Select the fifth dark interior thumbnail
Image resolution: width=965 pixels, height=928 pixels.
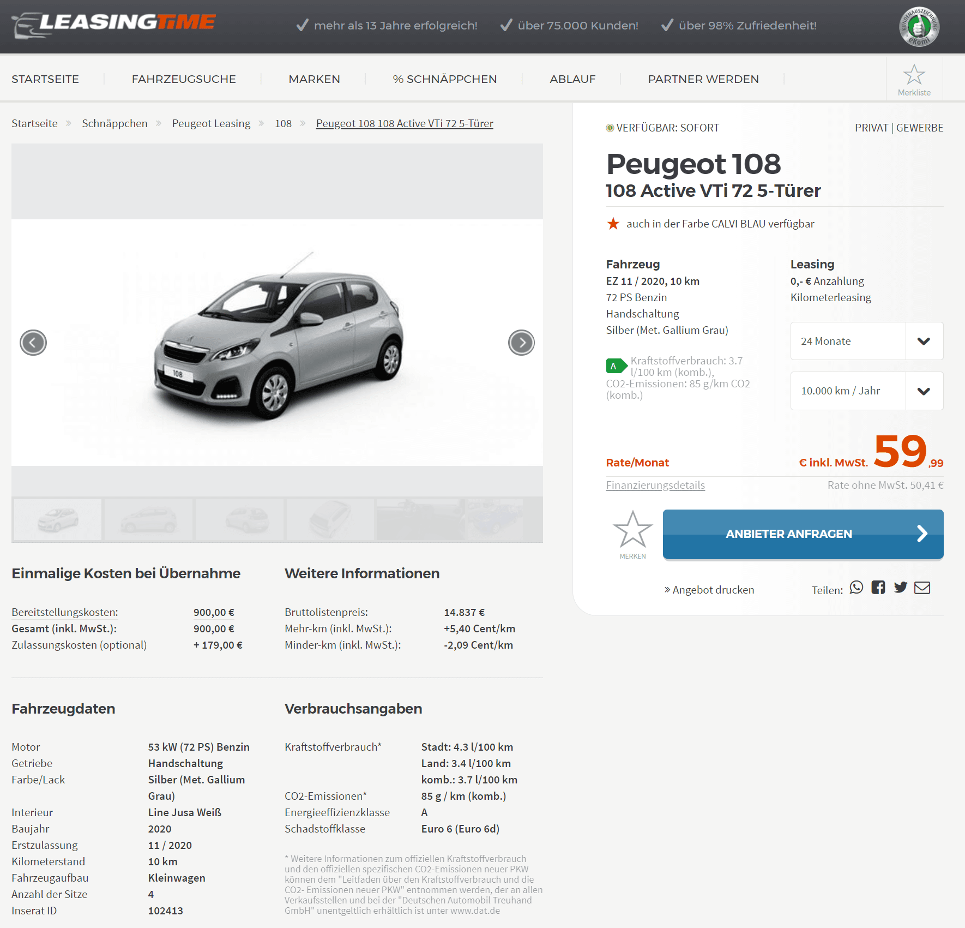pyautogui.click(x=420, y=519)
